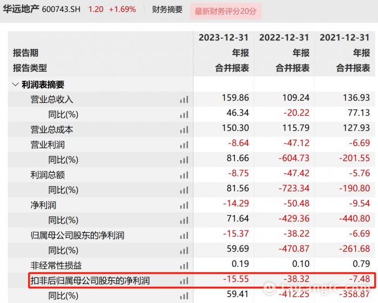Viewport: 378px width, 303px height.
Task: Click the 净利润 row label
Action: point(43,205)
